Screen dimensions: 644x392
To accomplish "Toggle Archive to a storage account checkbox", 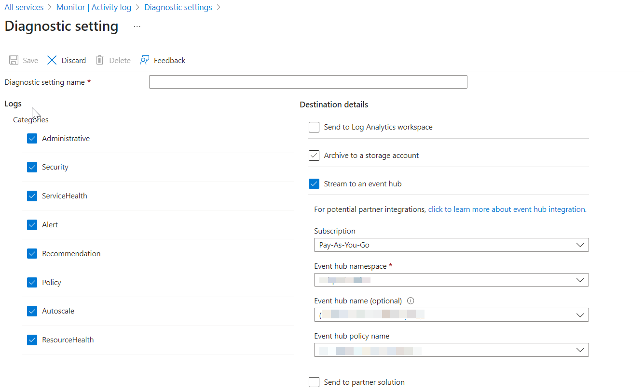I will click(x=314, y=156).
